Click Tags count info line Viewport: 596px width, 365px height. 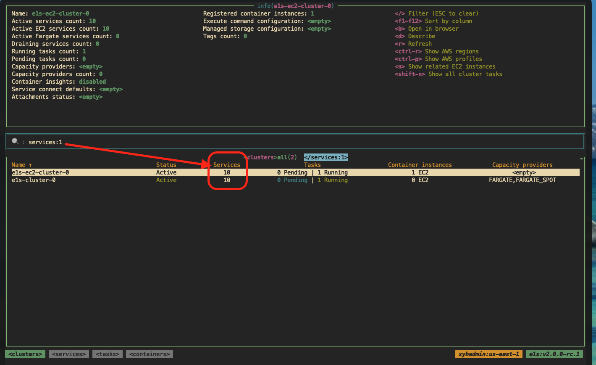(x=225, y=36)
